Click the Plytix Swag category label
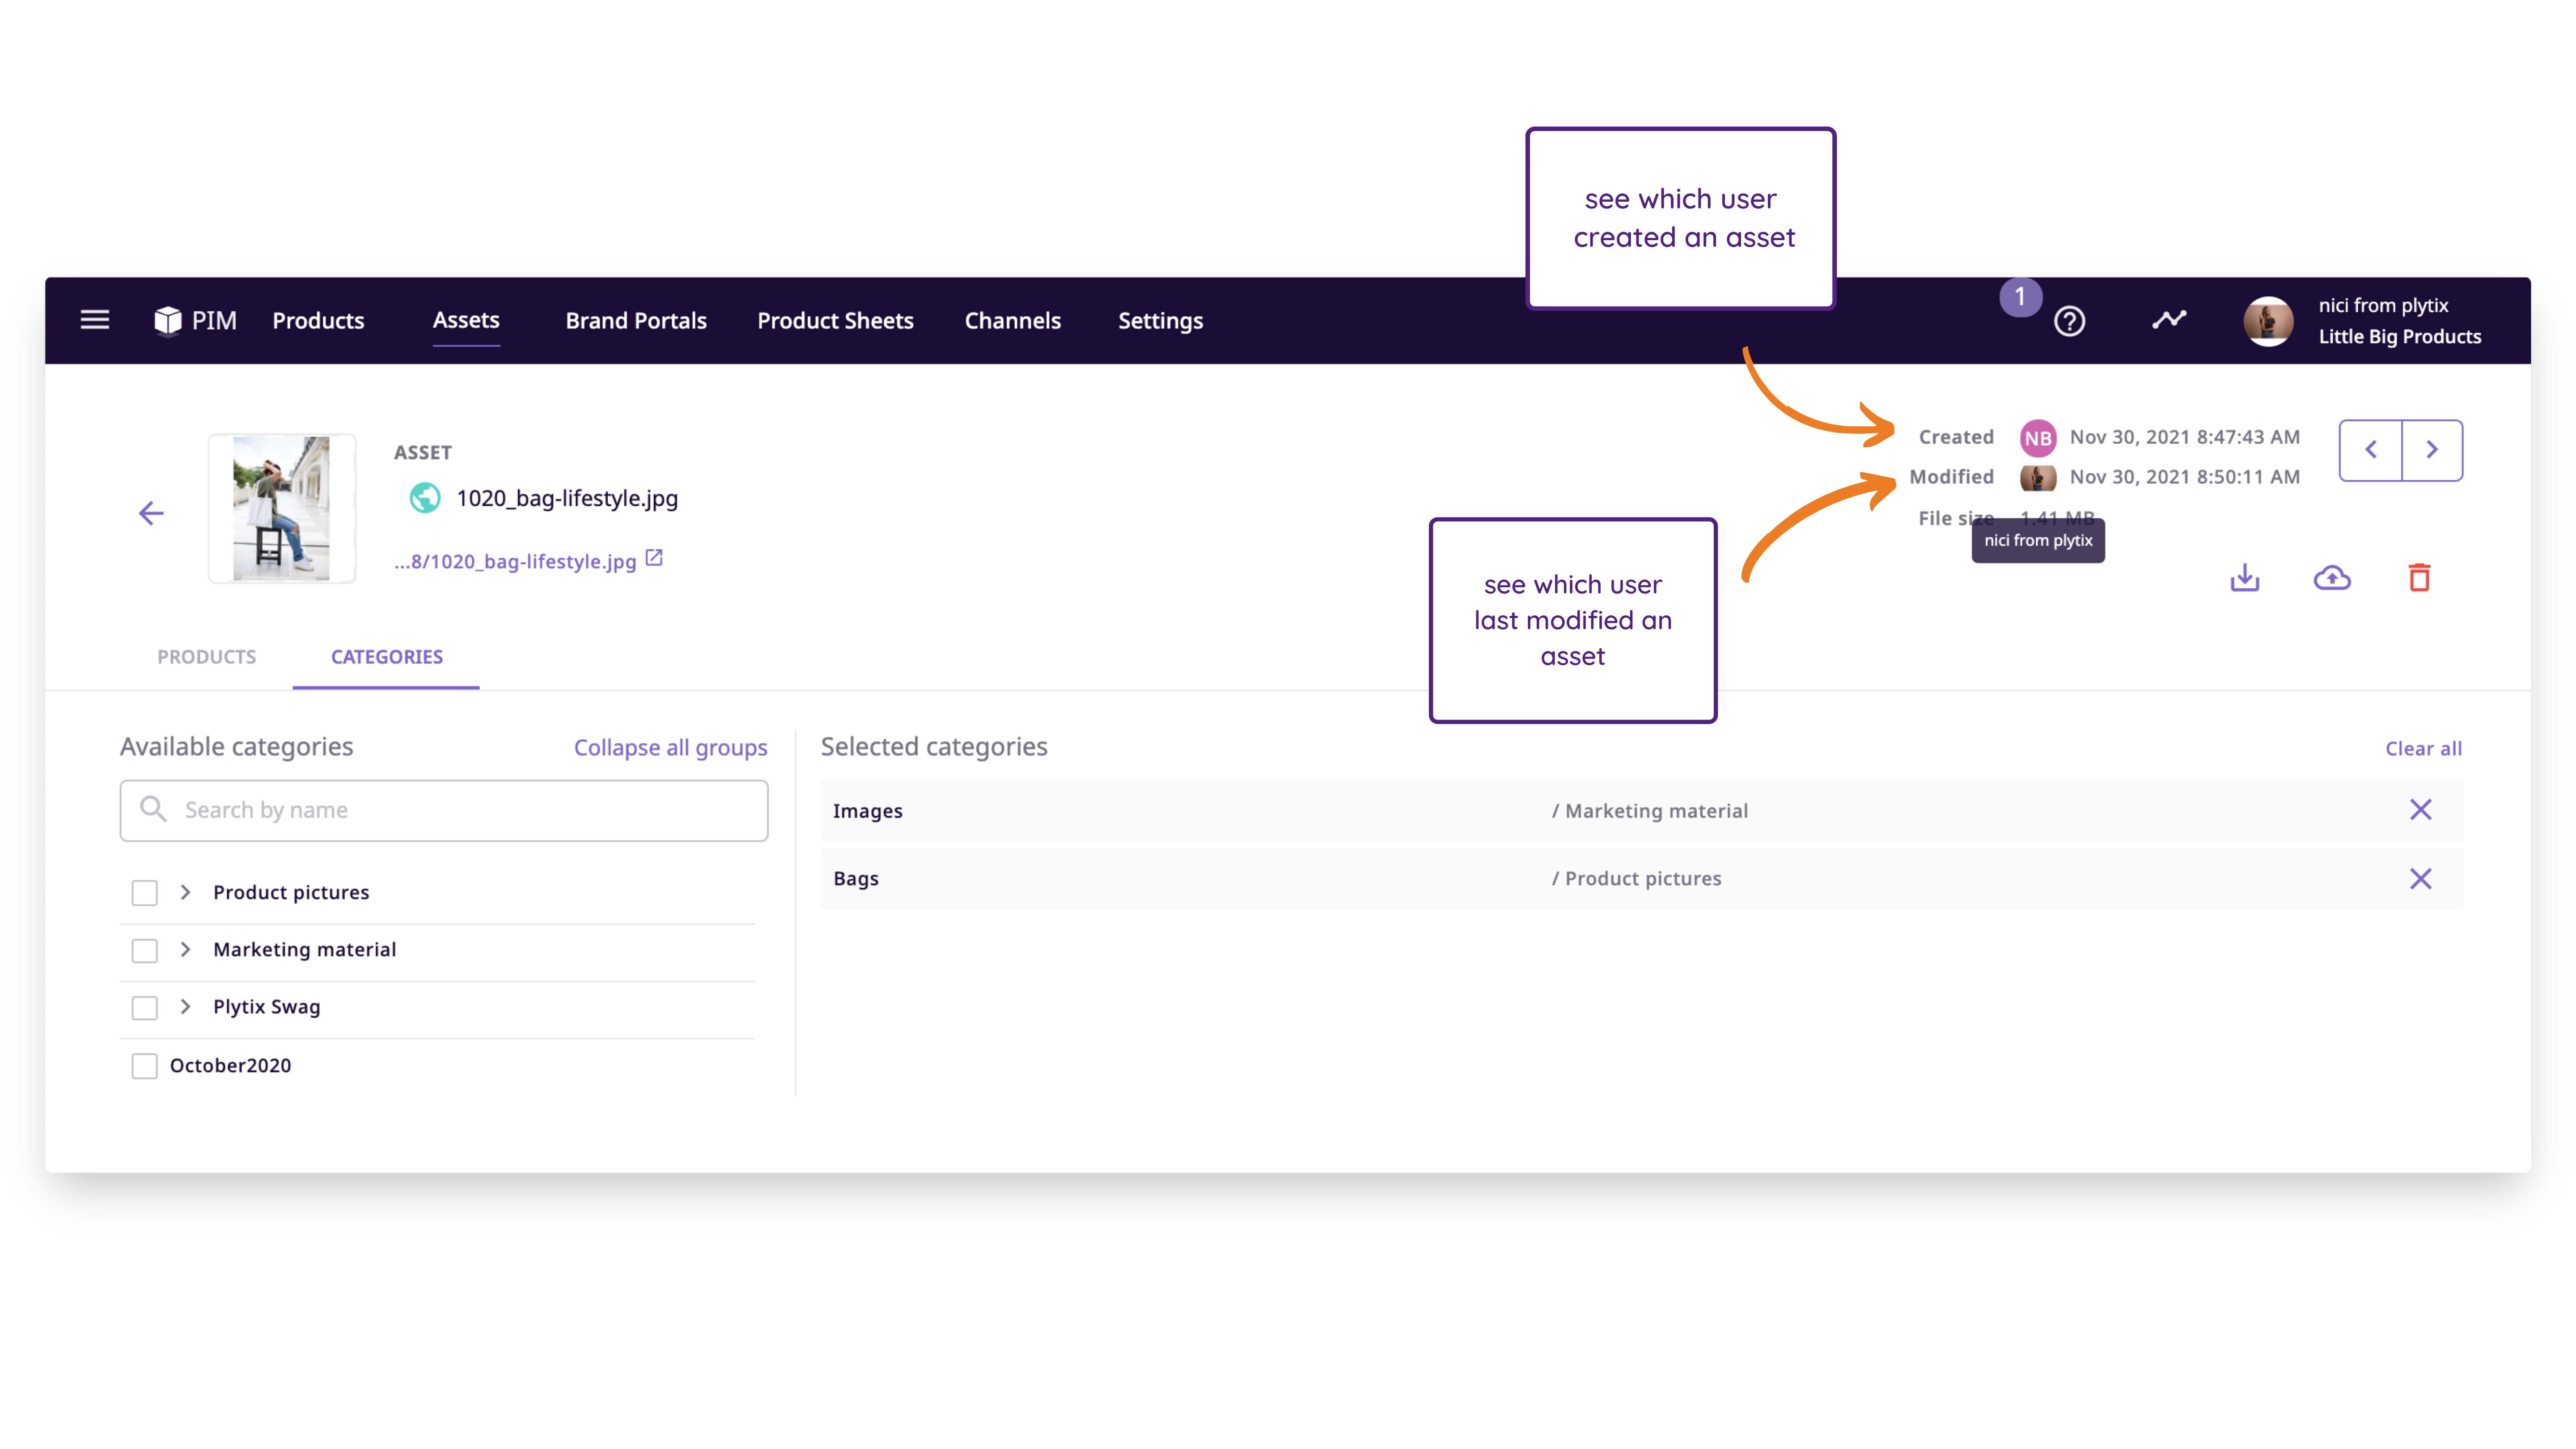Image resolution: width=2576 pixels, height=1449 pixels. coord(266,1007)
